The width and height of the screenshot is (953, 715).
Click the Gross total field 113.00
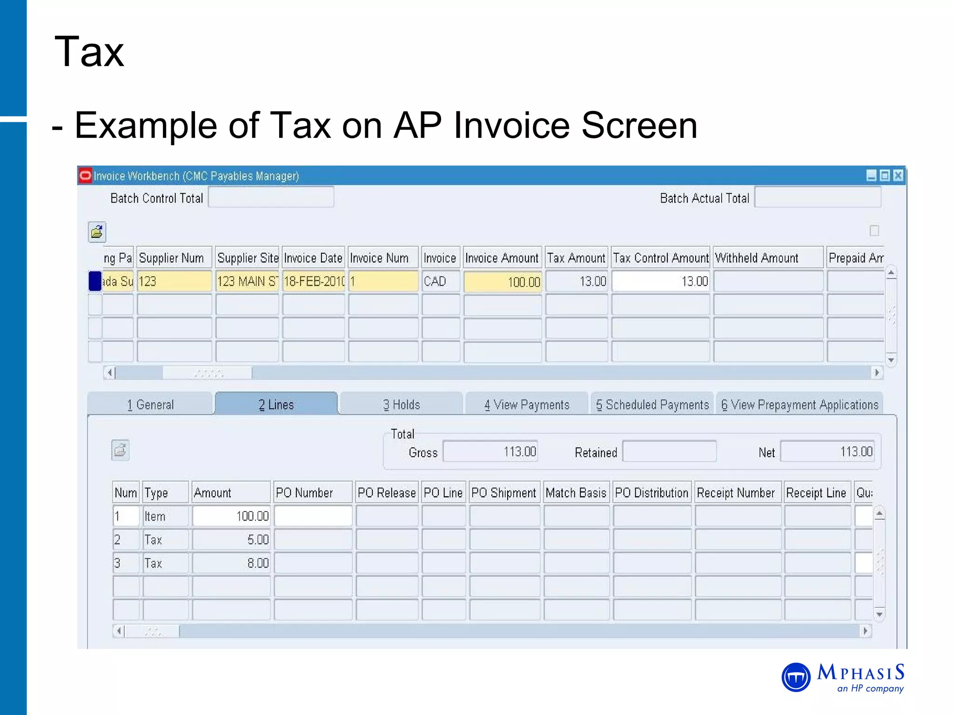[x=490, y=451]
